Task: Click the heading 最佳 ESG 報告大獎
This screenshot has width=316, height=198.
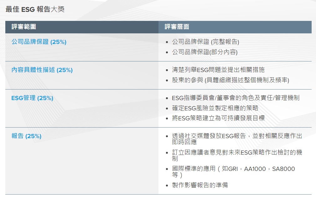Action: (x=35, y=9)
